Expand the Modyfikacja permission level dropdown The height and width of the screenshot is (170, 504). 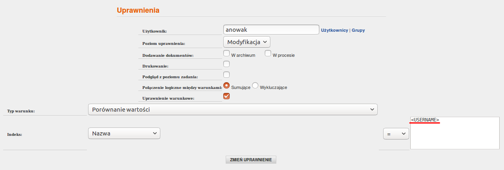point(247,42)
